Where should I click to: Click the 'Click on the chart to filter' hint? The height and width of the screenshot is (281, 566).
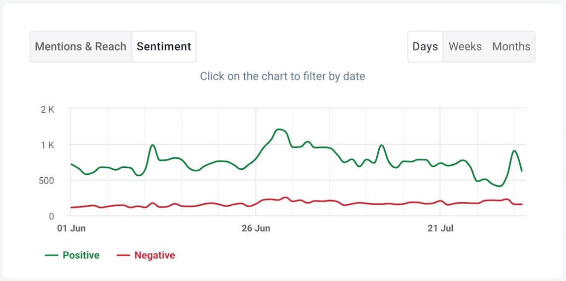point(283,76)
